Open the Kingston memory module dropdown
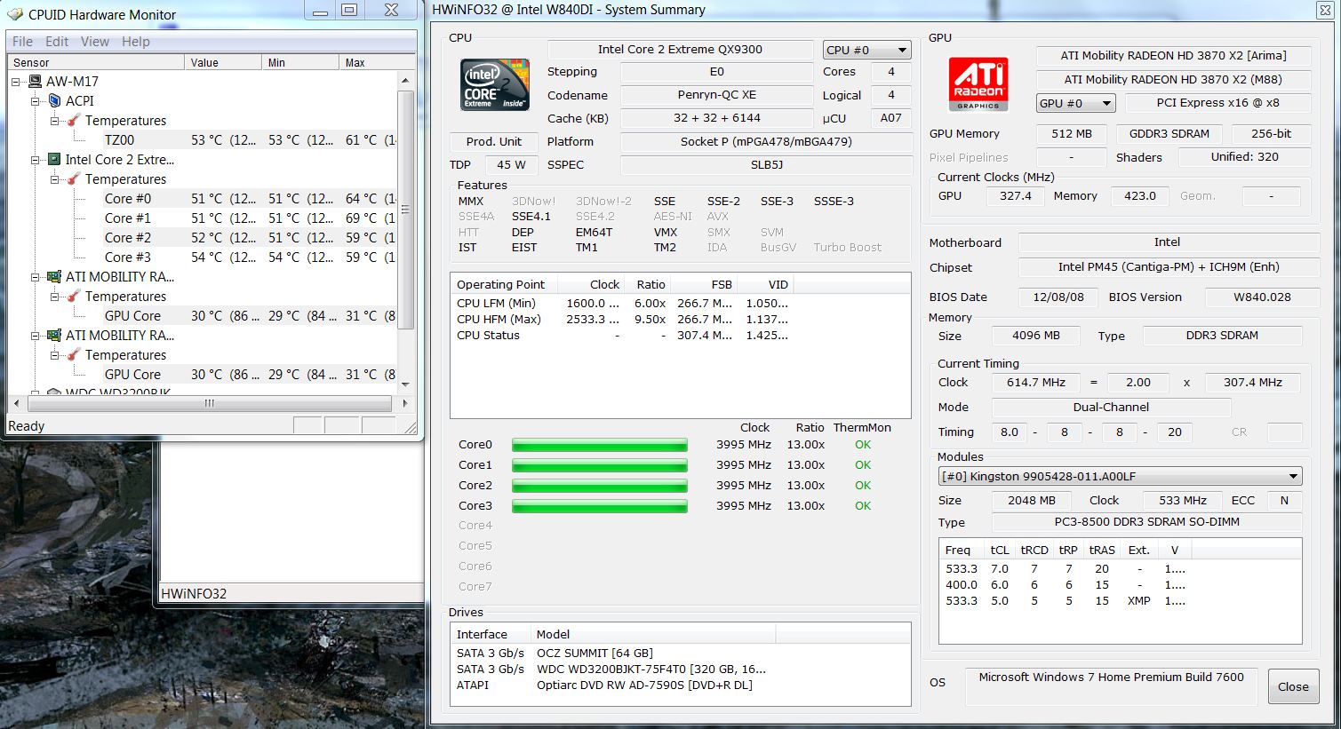Viewport: 1341px width, 729px height. click(x=1120, y=476)
